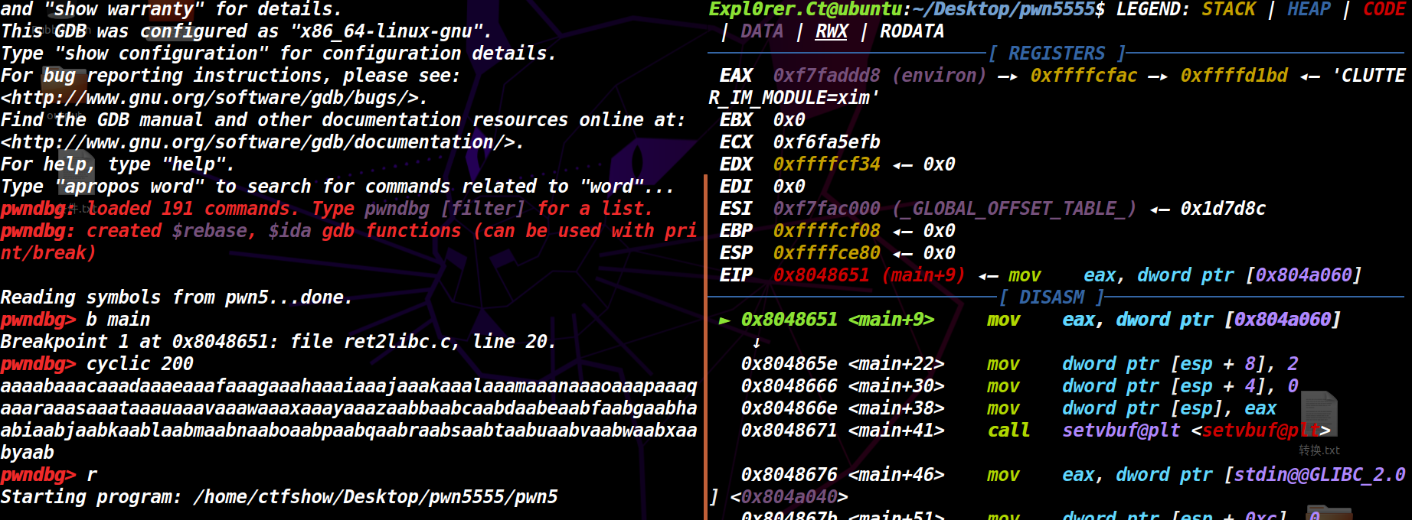Click the setvbuf@plt call instruction
The height and width of the screenshot is (520, 1412).
tap(1120, 431)
